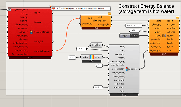
Task: Select the norm_bal_storage output
Action: 42,51
